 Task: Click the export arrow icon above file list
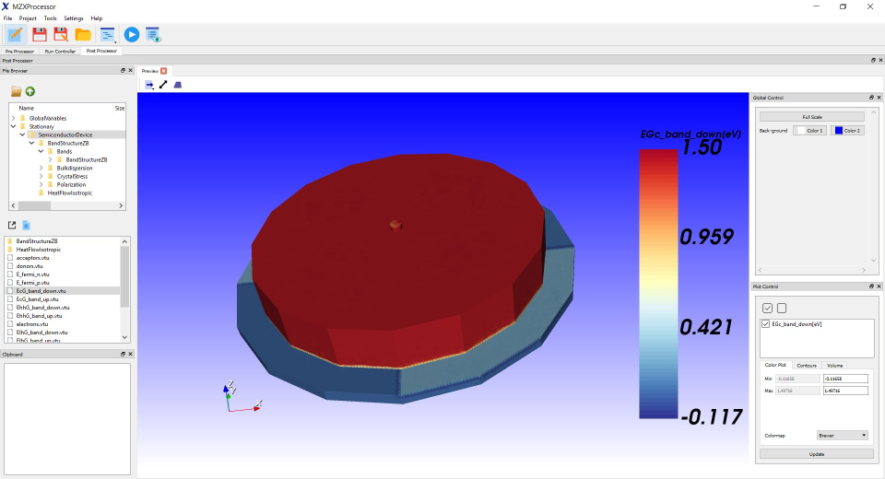(12, 225)
